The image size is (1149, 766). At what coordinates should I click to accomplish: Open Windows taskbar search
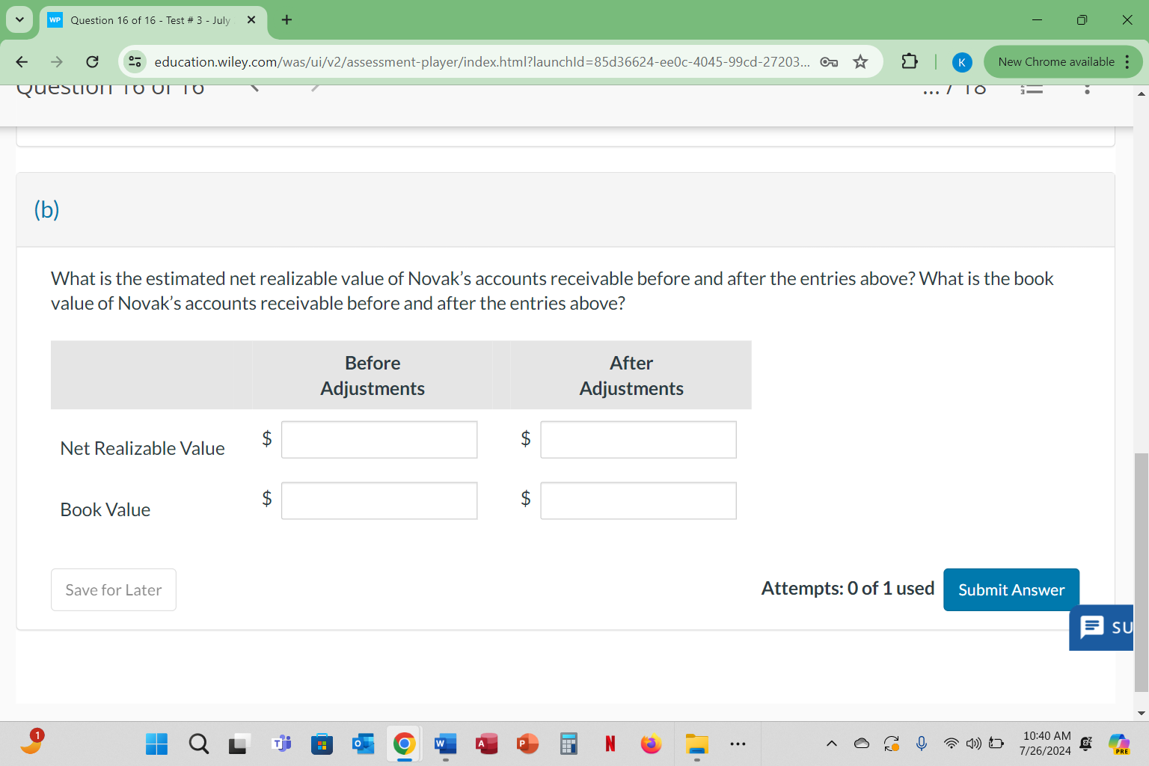(198, 744)
